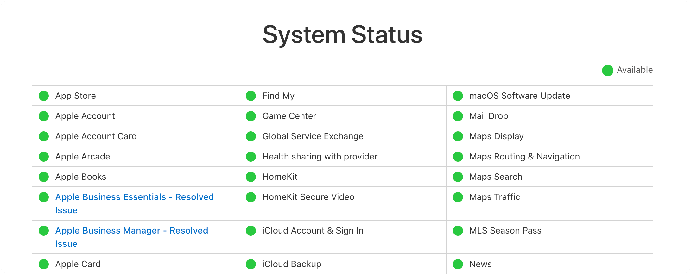
Task: Click status dot beside Apple Account Card
Action: pos(44,136)
